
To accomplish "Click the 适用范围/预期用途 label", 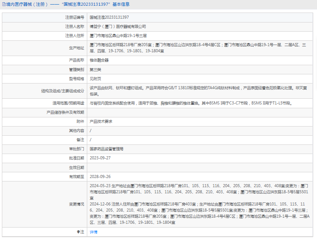I will pos(68,103).
